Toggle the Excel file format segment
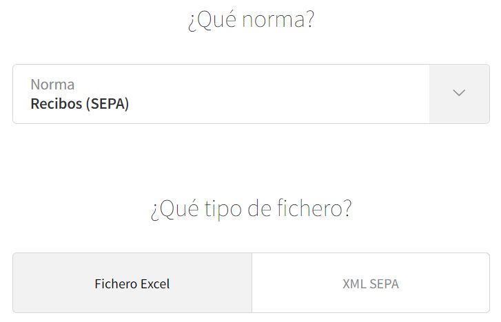 [132, 283]
